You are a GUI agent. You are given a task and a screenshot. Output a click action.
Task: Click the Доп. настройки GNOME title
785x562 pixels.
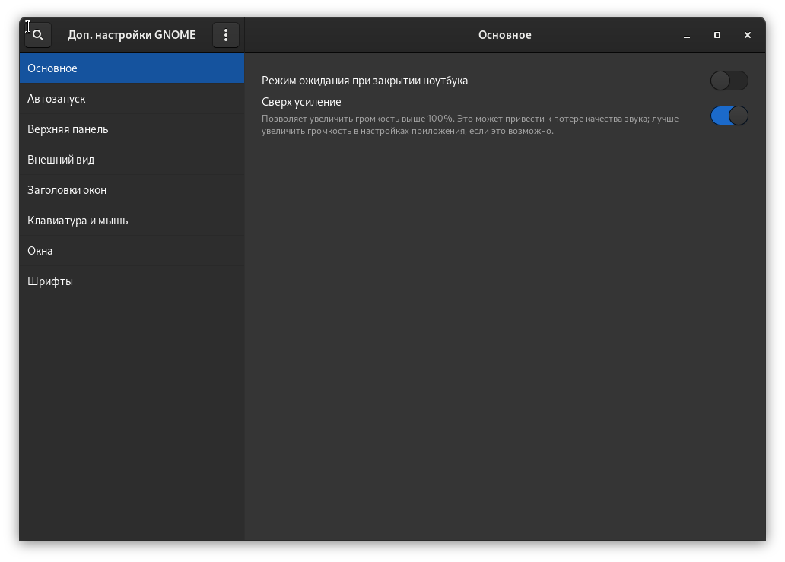(132, 35)
